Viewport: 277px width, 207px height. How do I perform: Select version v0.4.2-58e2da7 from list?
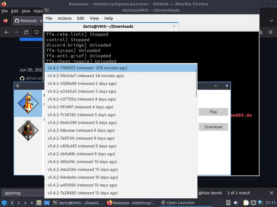click(120, 76)
